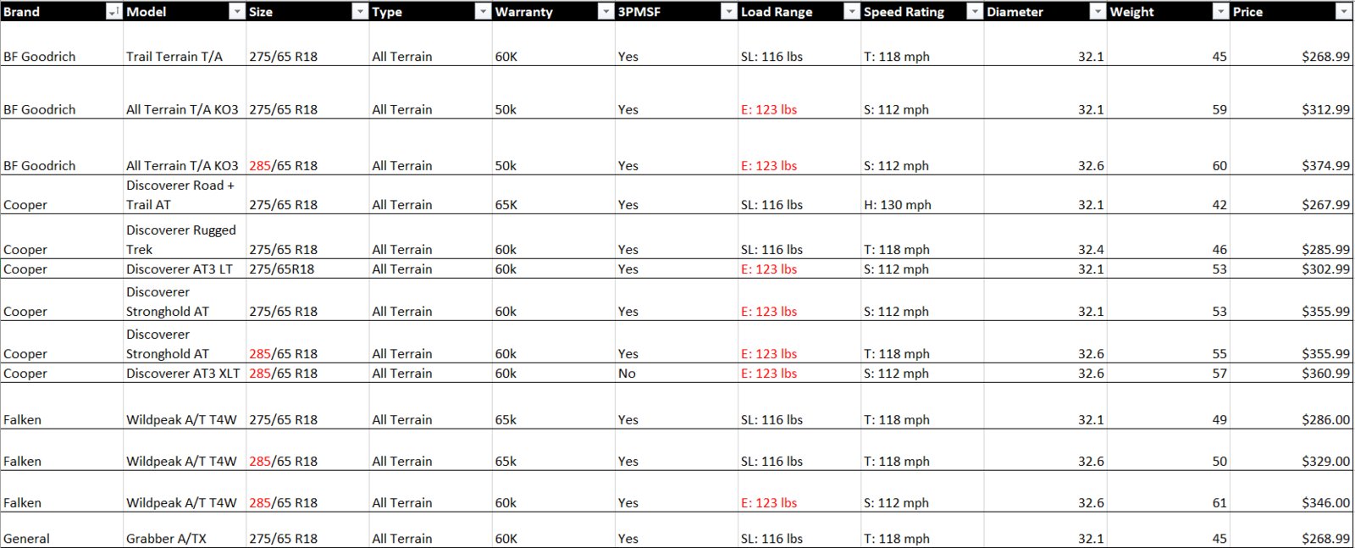
Task: Click the load range cell in the $346.00 row
Action: [799, 491]
